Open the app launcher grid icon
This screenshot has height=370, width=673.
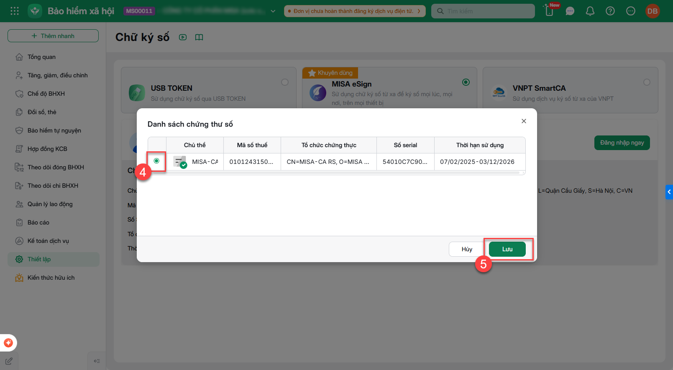click(x=15, y=11)
